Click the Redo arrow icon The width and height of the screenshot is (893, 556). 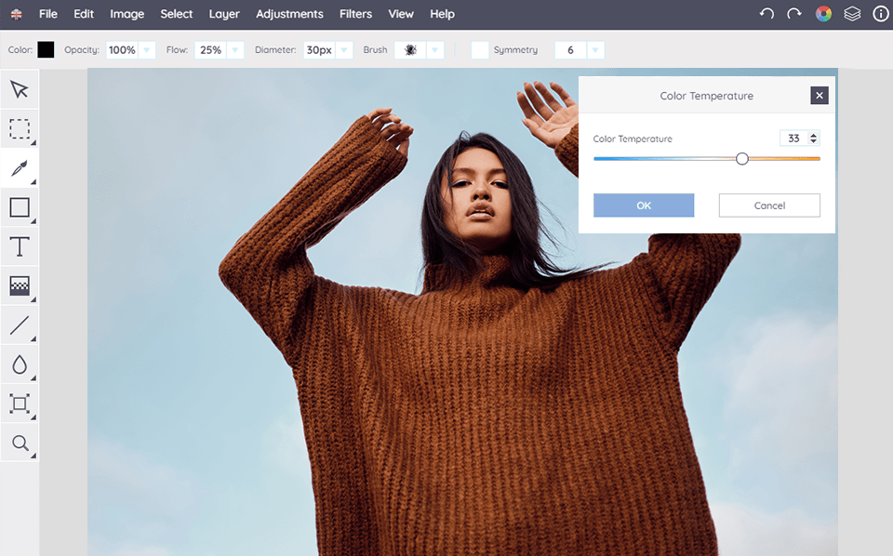pyautogui.click(x=794, y=14)
